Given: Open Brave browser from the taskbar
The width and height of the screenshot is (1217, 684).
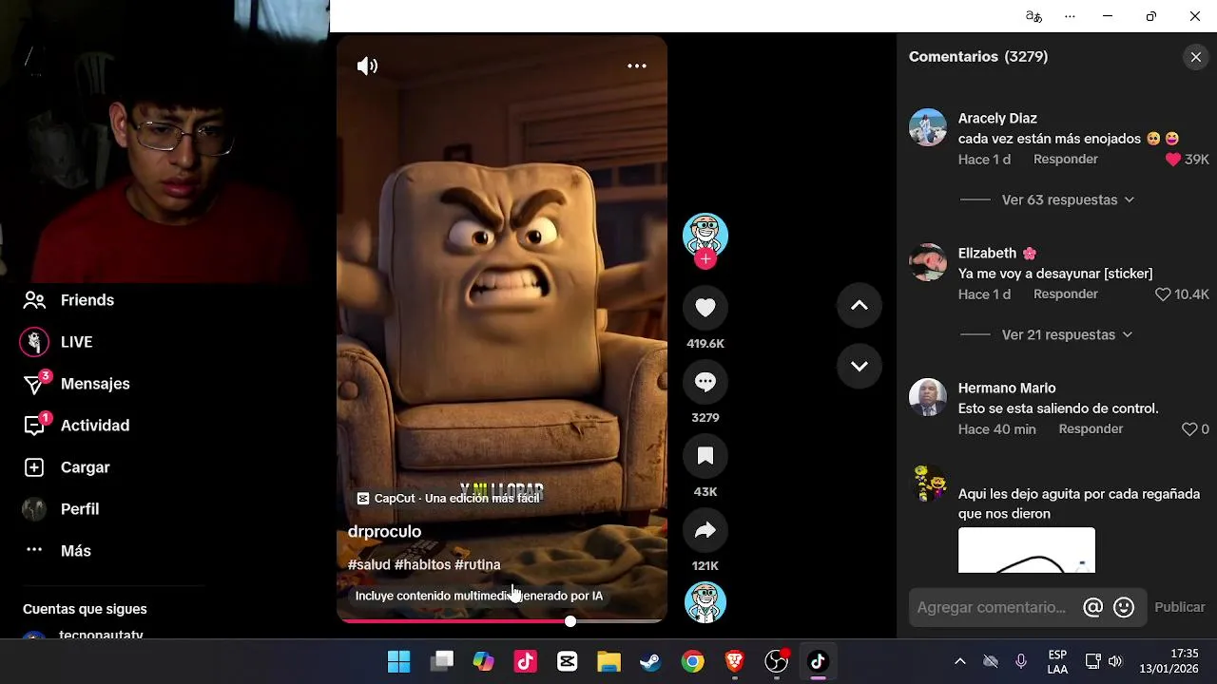Looking at the screenshot, I should tap(735, 661).
